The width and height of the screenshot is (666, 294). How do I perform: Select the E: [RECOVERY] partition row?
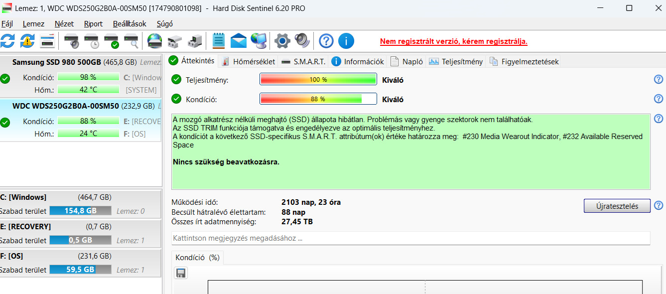point(81,233)
